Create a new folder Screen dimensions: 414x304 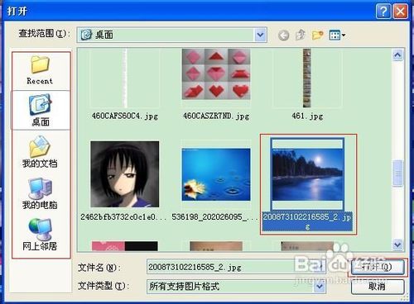317,35
